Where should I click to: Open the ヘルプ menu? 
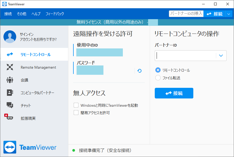click(36, 14)
